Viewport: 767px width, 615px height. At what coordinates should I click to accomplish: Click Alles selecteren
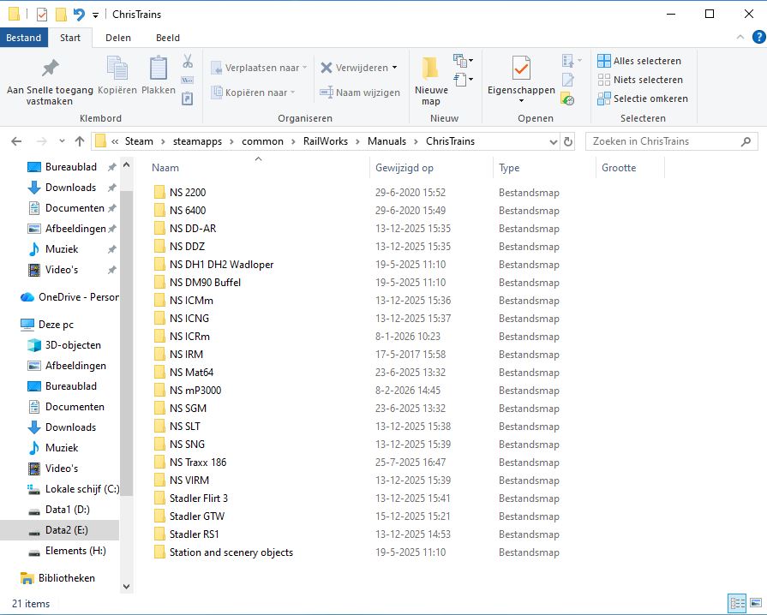pos(639,61)
